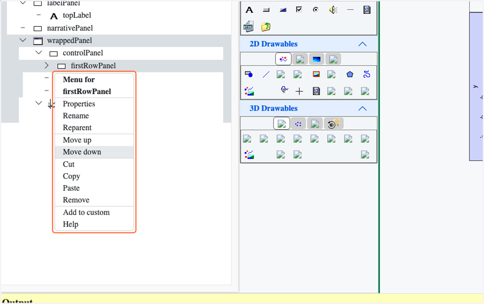Select the HTML document element icon

[248, 26]
